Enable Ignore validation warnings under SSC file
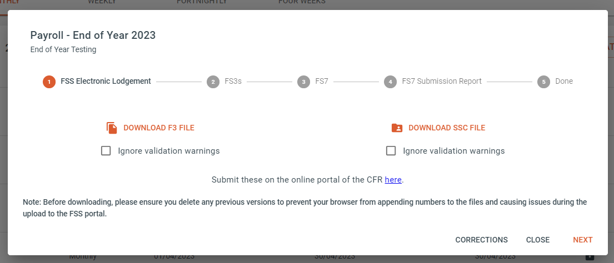The image size is (614, 263). pyautogui.click(x=391, y=151)
